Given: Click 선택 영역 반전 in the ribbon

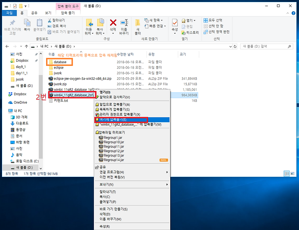Looking at the screenshot, I should (x=216, y=32).
